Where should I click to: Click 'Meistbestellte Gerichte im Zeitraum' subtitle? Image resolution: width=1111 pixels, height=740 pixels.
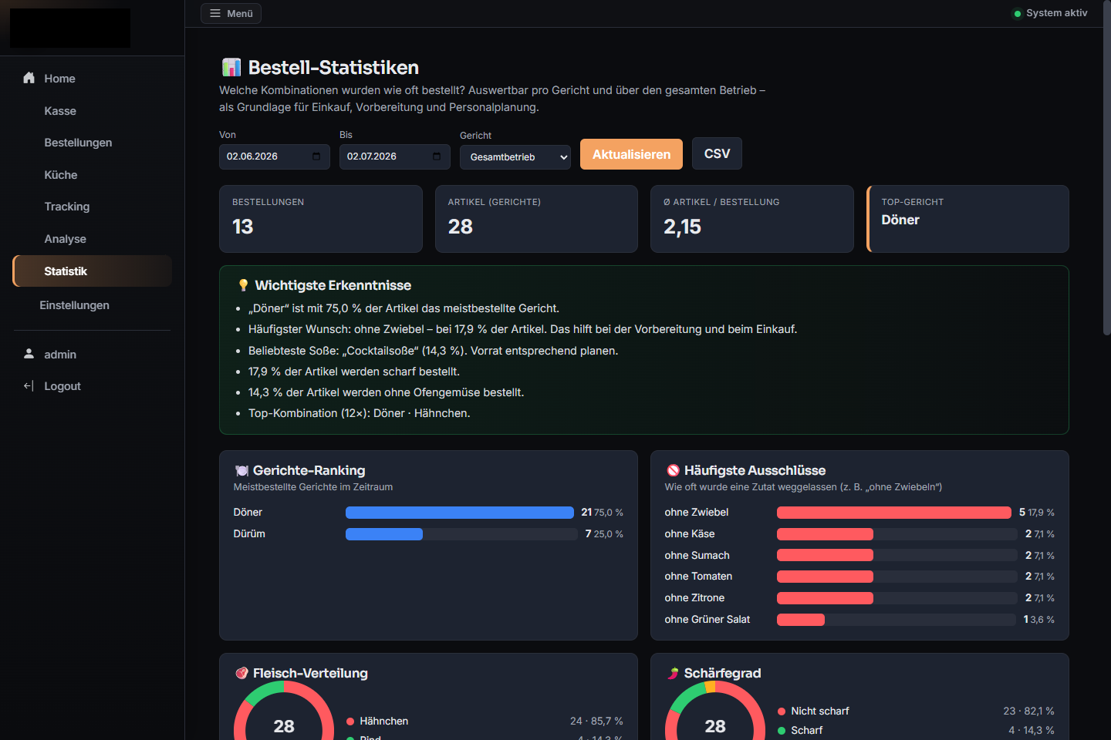313,487
